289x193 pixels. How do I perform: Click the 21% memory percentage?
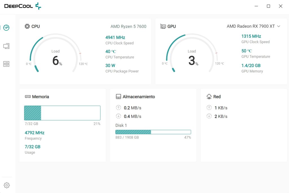pyautogui.click(x=97, y=124)
